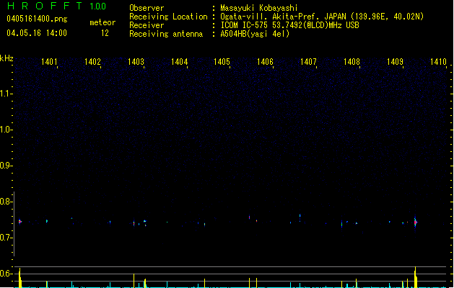This screenshot has height=288, width=454.
Task: Click the 1403 time axis label
Action: pyautogui.click(x=136, y=62)
